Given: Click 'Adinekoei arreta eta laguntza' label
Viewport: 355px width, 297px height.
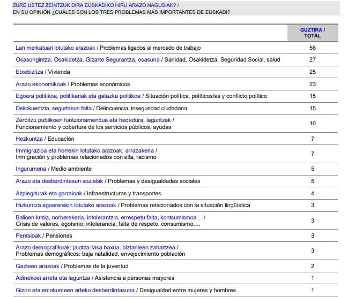Looking at the screenshot, I should (x=53, y=278).
